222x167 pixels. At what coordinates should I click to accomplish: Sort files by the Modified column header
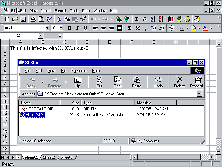[155, 103]
